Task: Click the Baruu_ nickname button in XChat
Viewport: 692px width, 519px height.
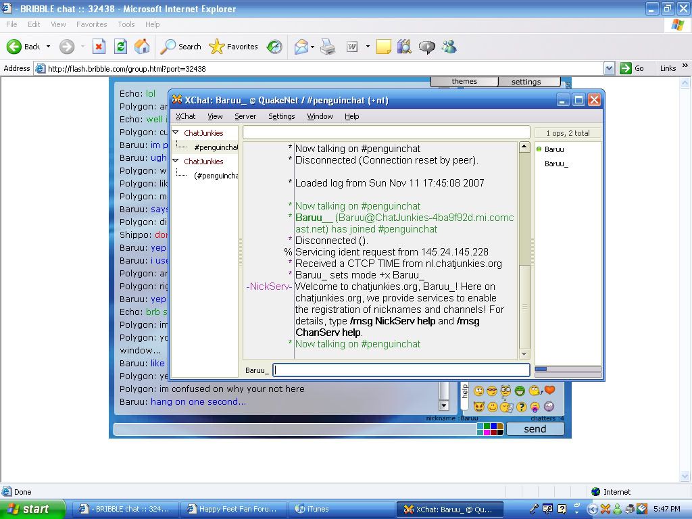Action: (257, 370)
